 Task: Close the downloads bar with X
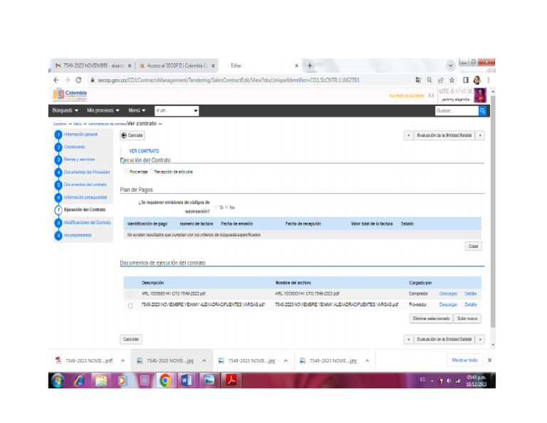[x=489, y=360]
